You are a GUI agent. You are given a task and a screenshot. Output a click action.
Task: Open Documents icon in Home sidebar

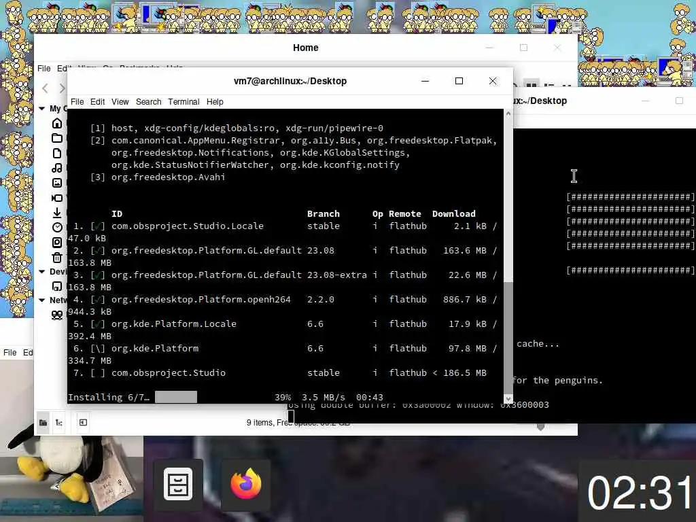(x=57, y=153)
